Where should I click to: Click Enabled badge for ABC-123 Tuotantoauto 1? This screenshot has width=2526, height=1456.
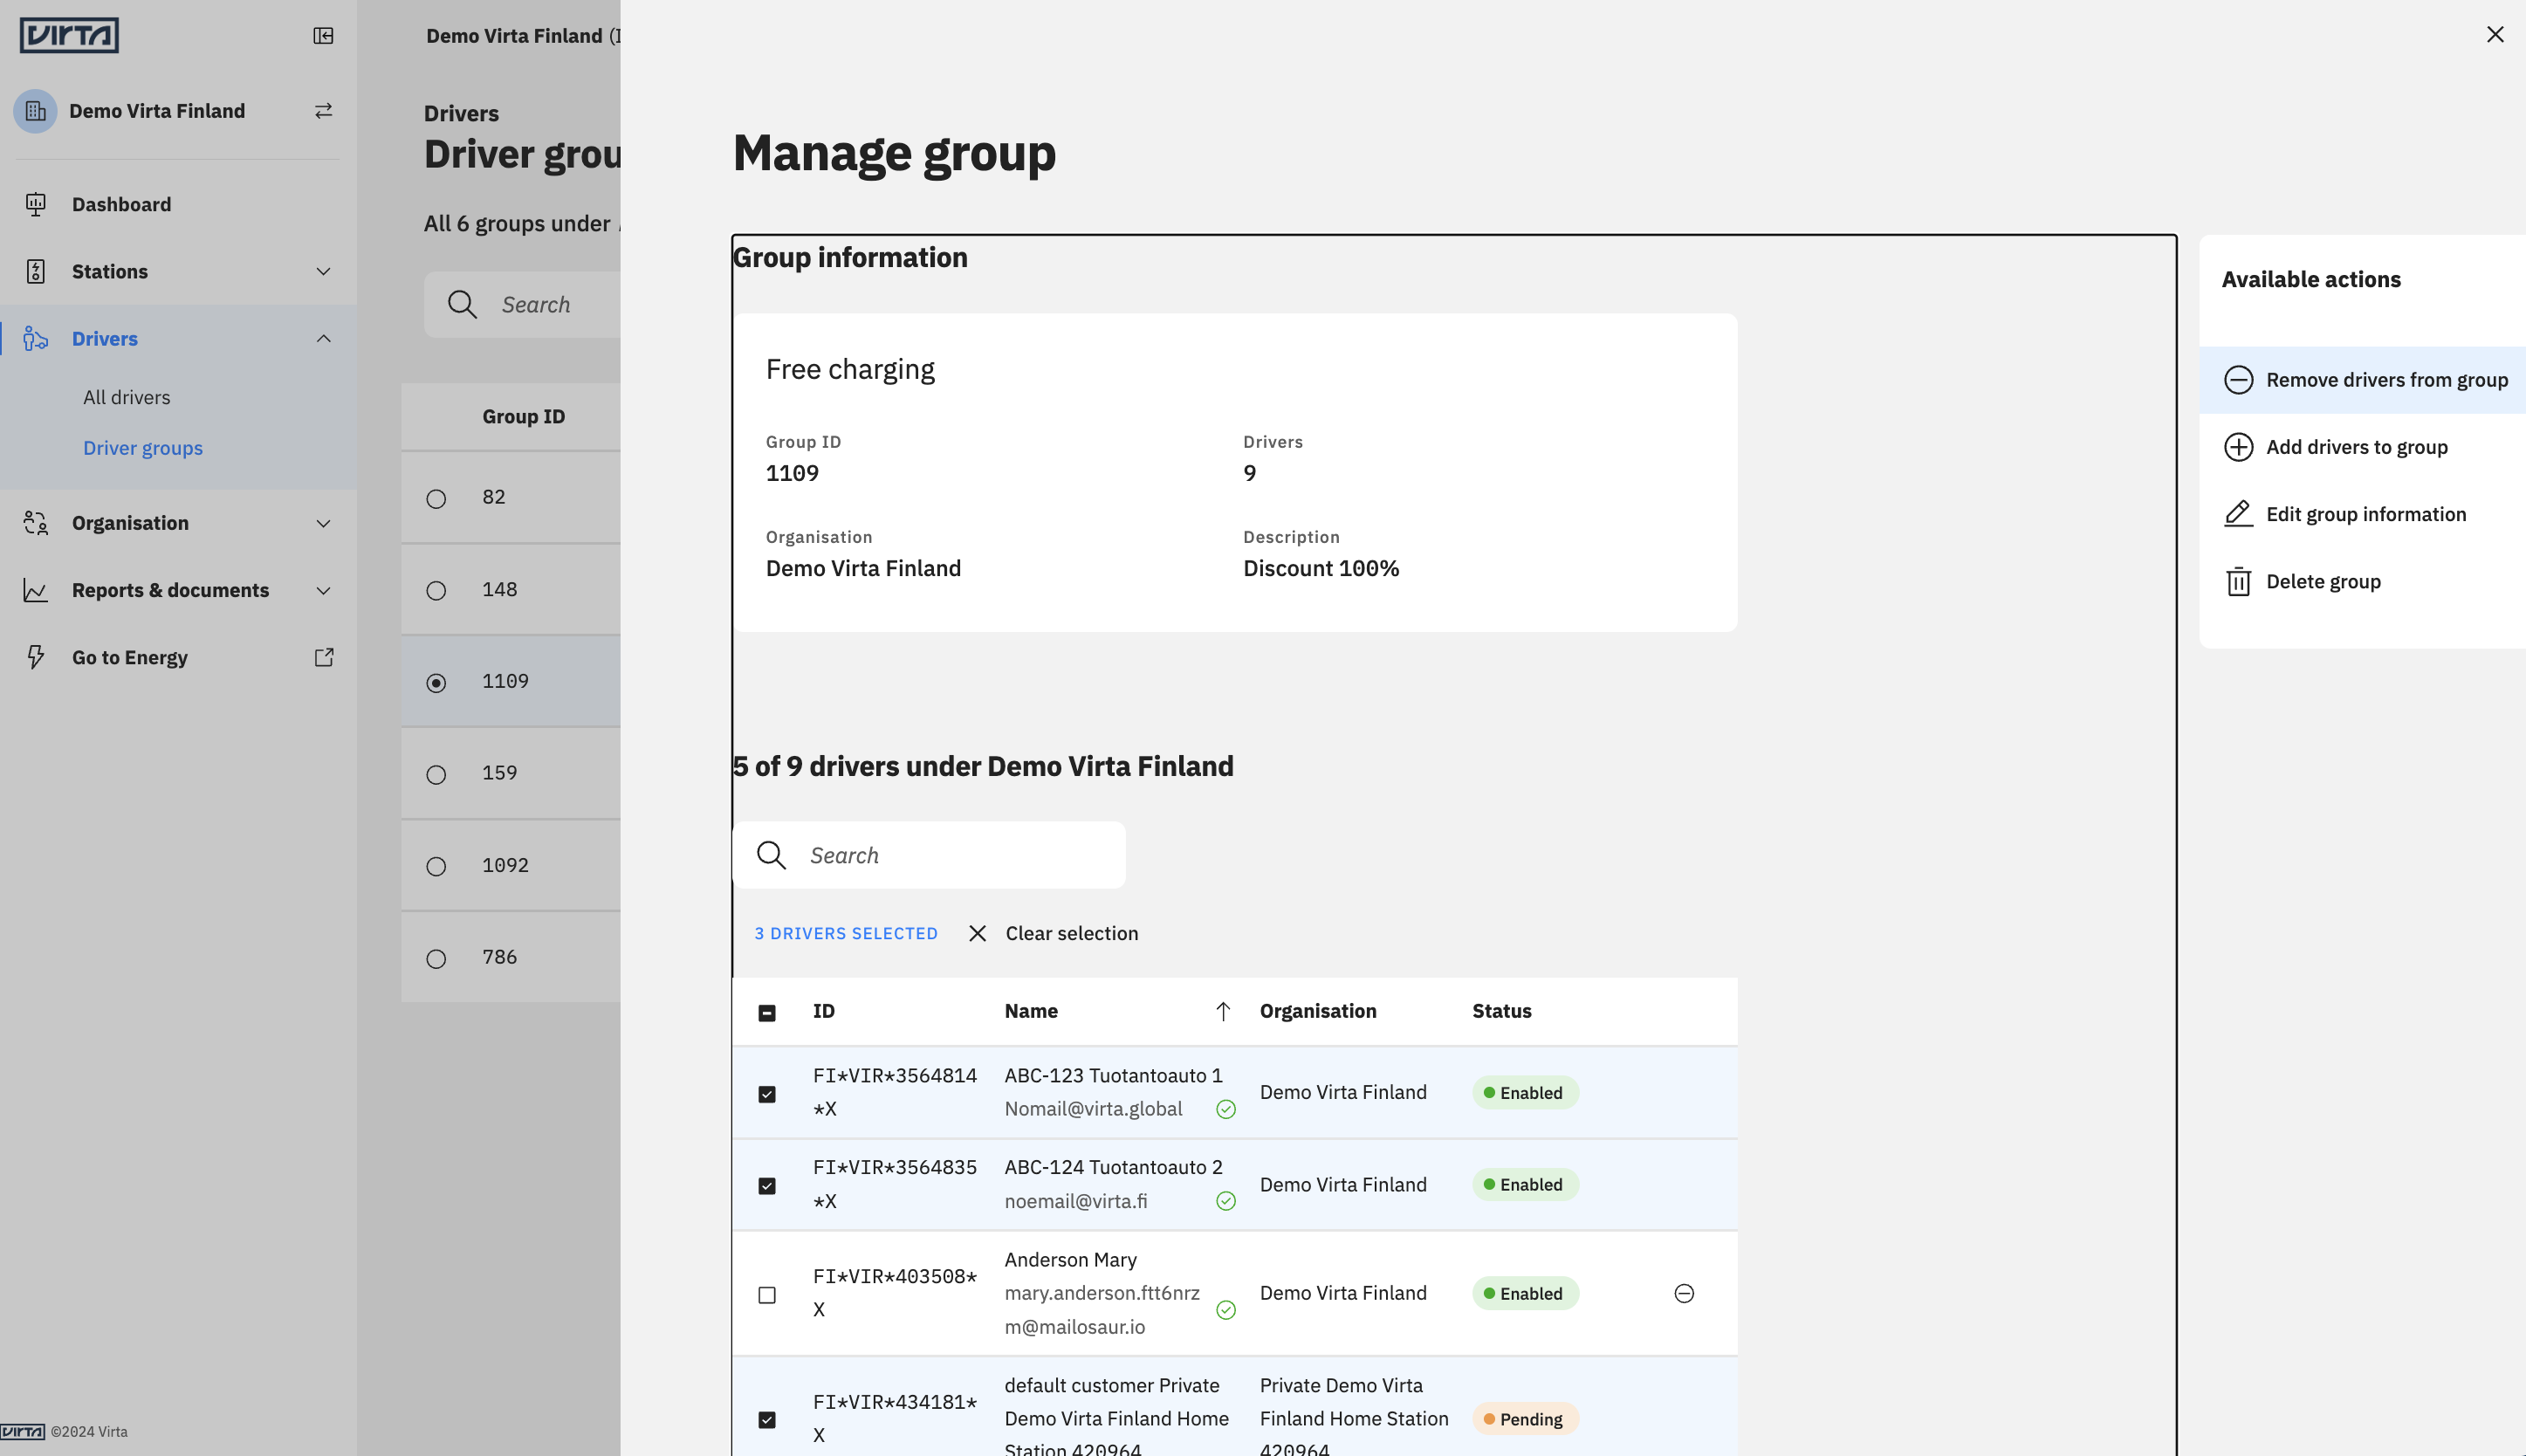[1524, 1093]
